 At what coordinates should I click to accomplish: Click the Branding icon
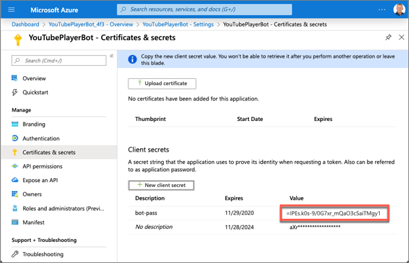15,124
